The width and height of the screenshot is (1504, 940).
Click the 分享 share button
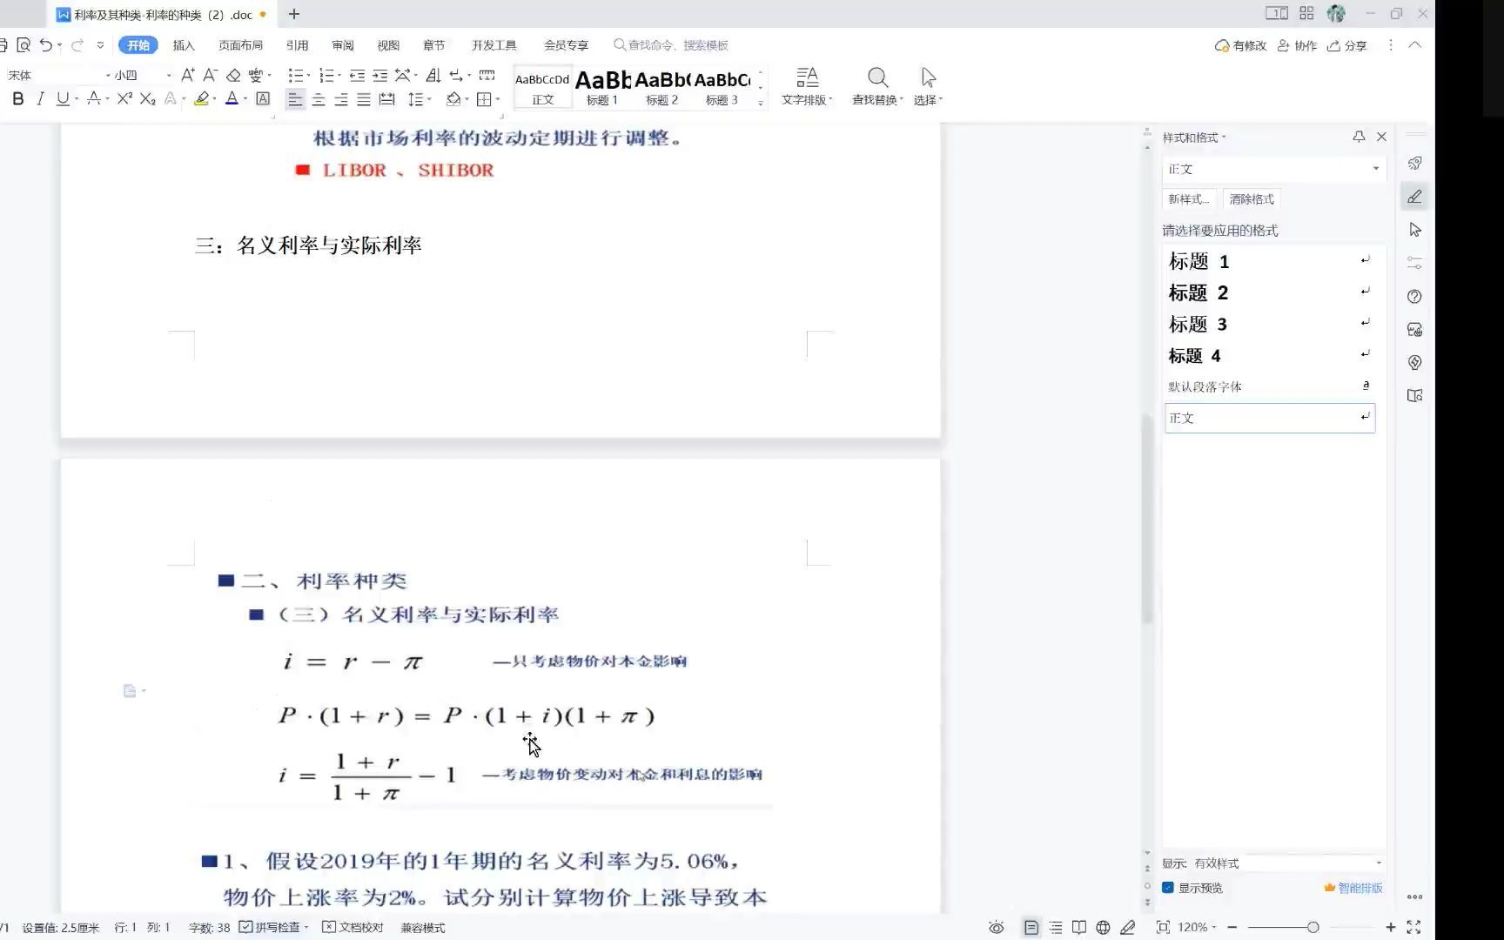coord(1346,45)
